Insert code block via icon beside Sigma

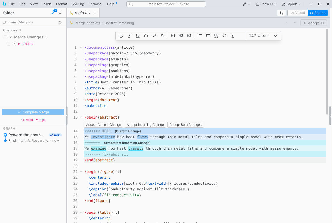[x=225, y=36]
